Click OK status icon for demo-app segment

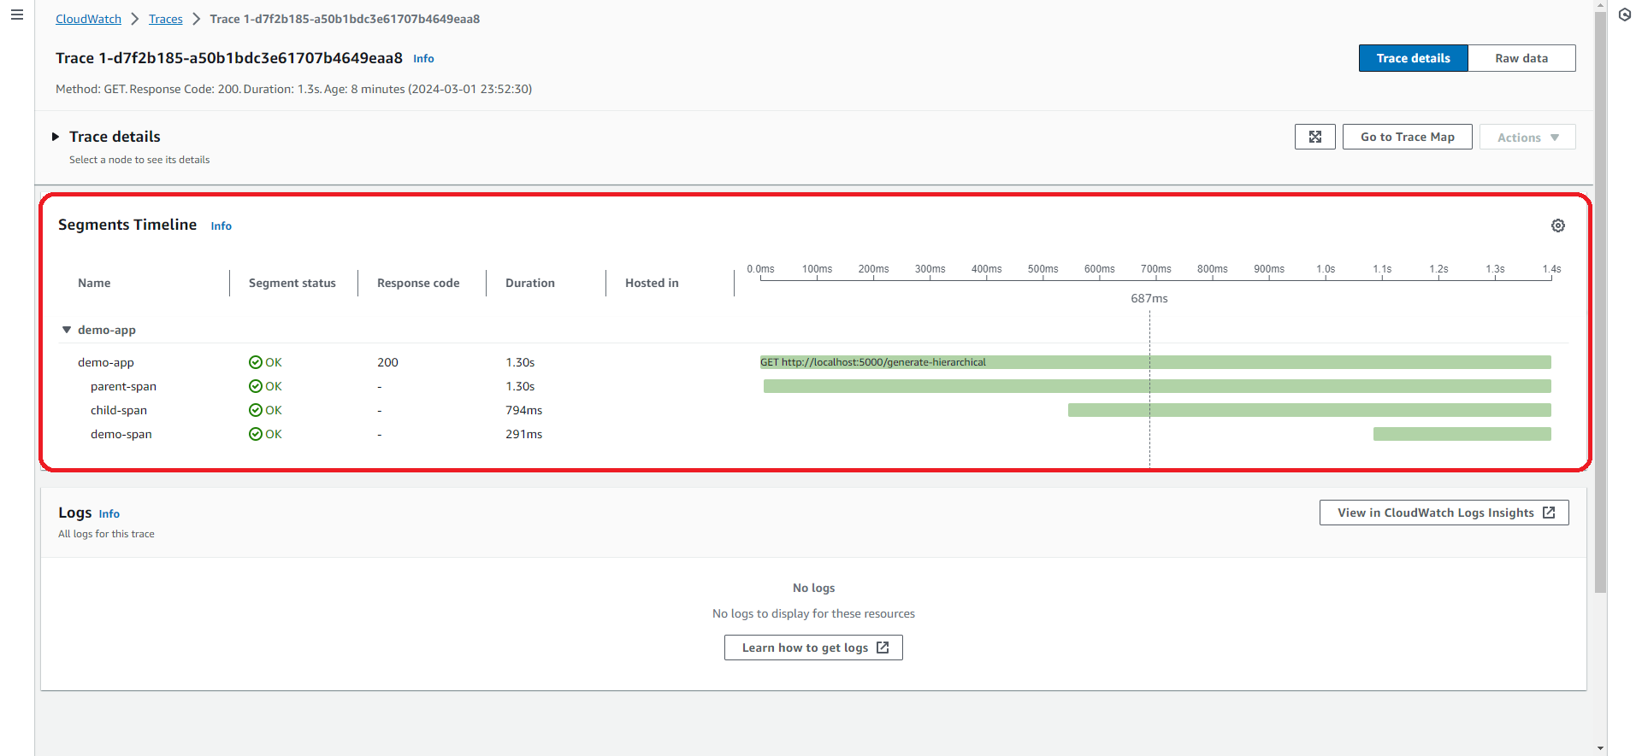pos(255,362)
